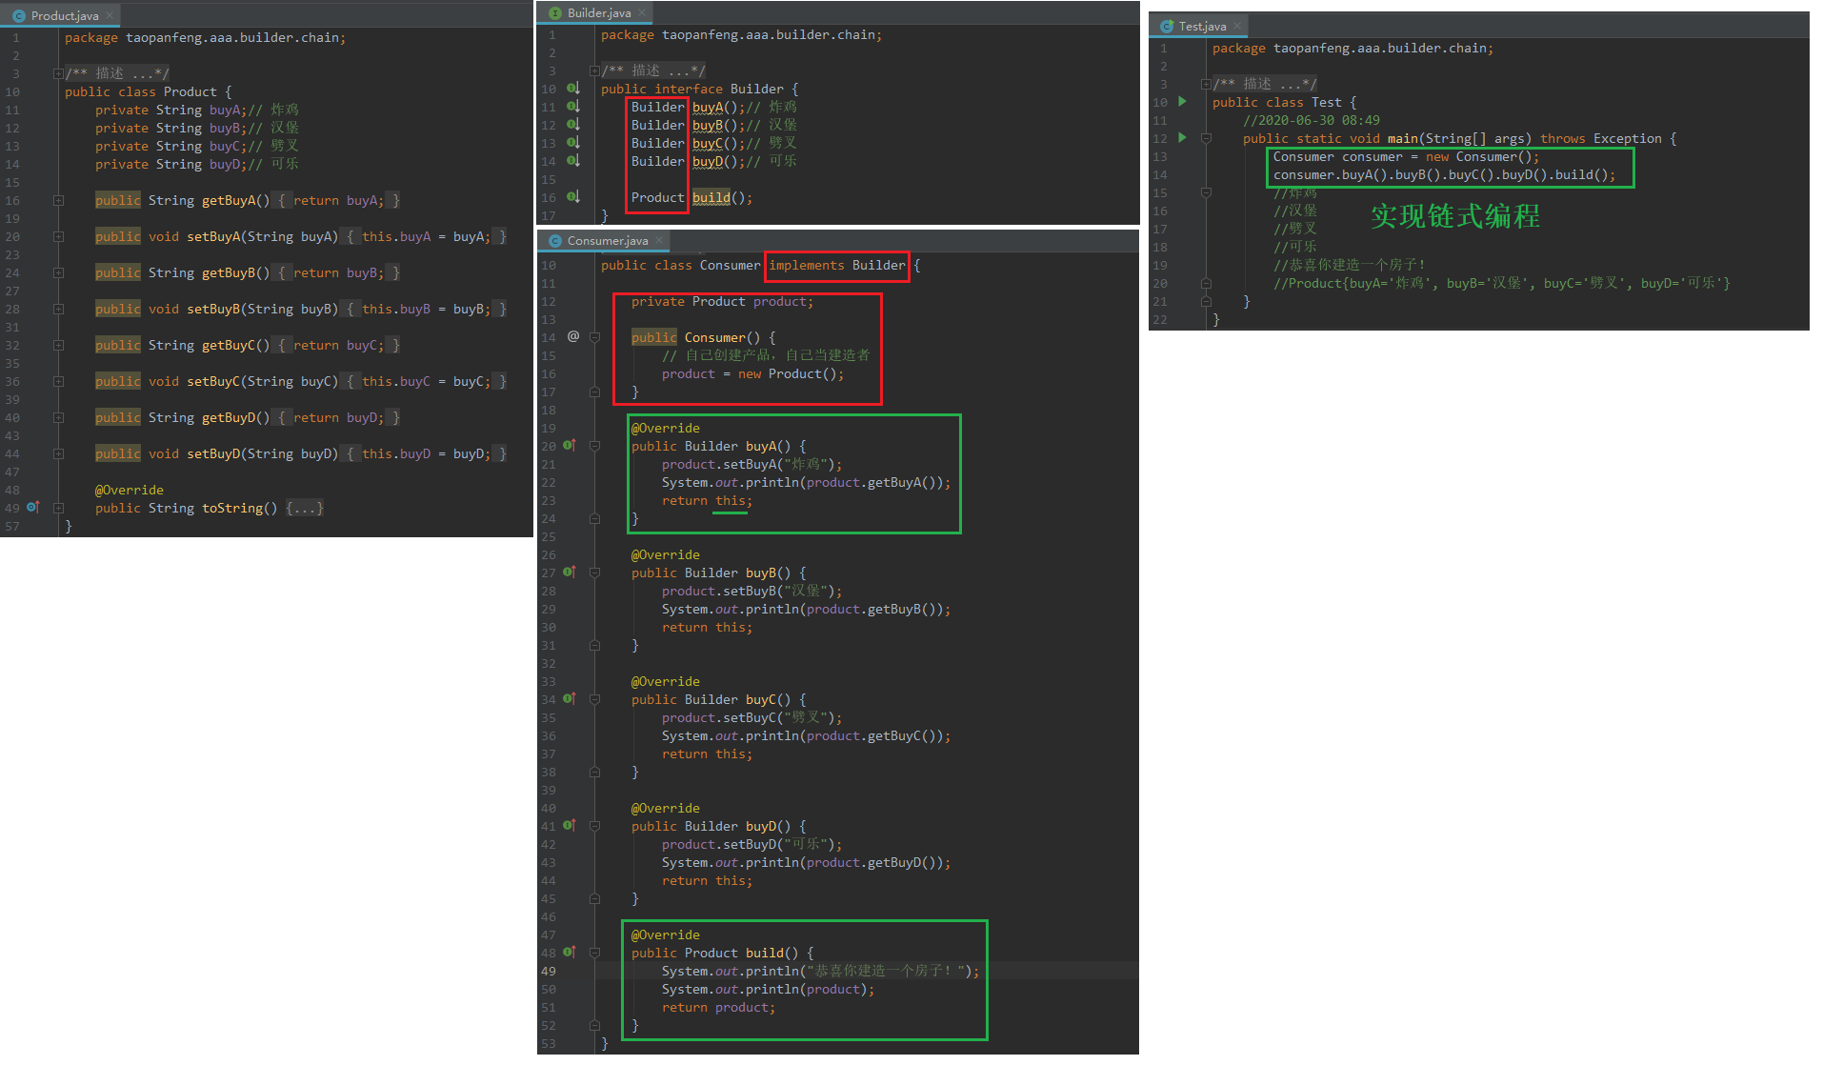The width and height of the screenshot is (1823, 1065).
Task: Close the Test.java tab
Action: [1237, 26]
